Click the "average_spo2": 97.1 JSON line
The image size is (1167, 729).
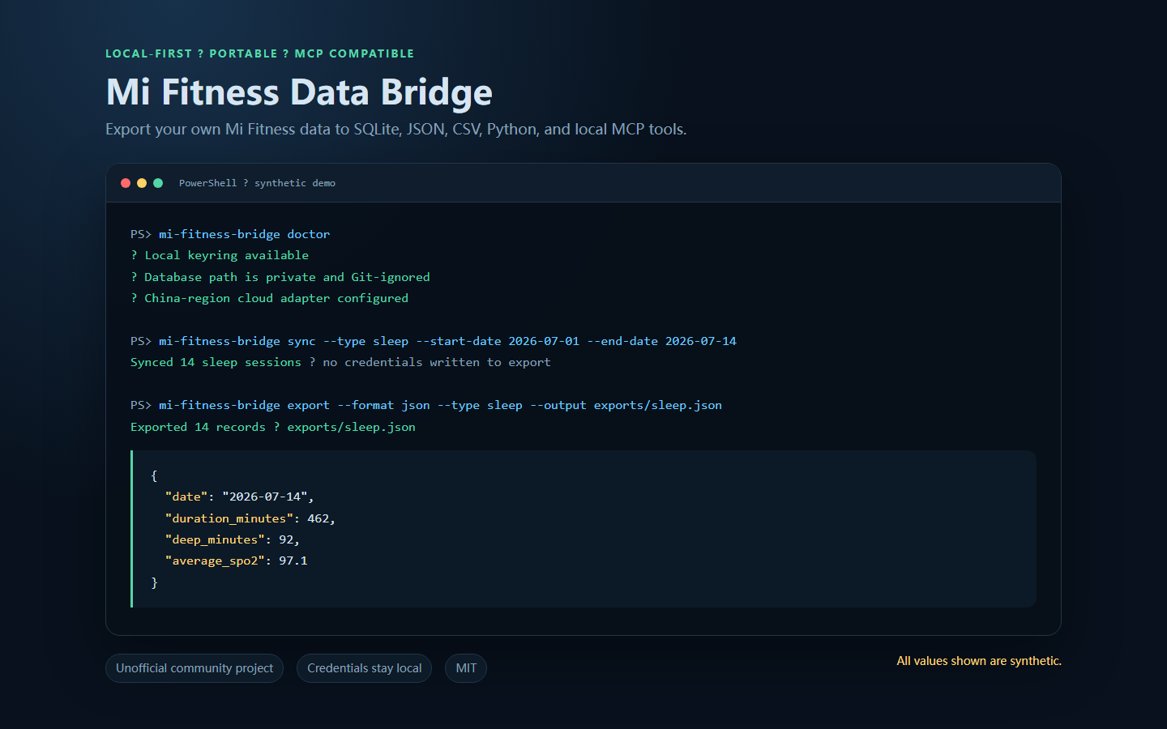pos(237,561)
